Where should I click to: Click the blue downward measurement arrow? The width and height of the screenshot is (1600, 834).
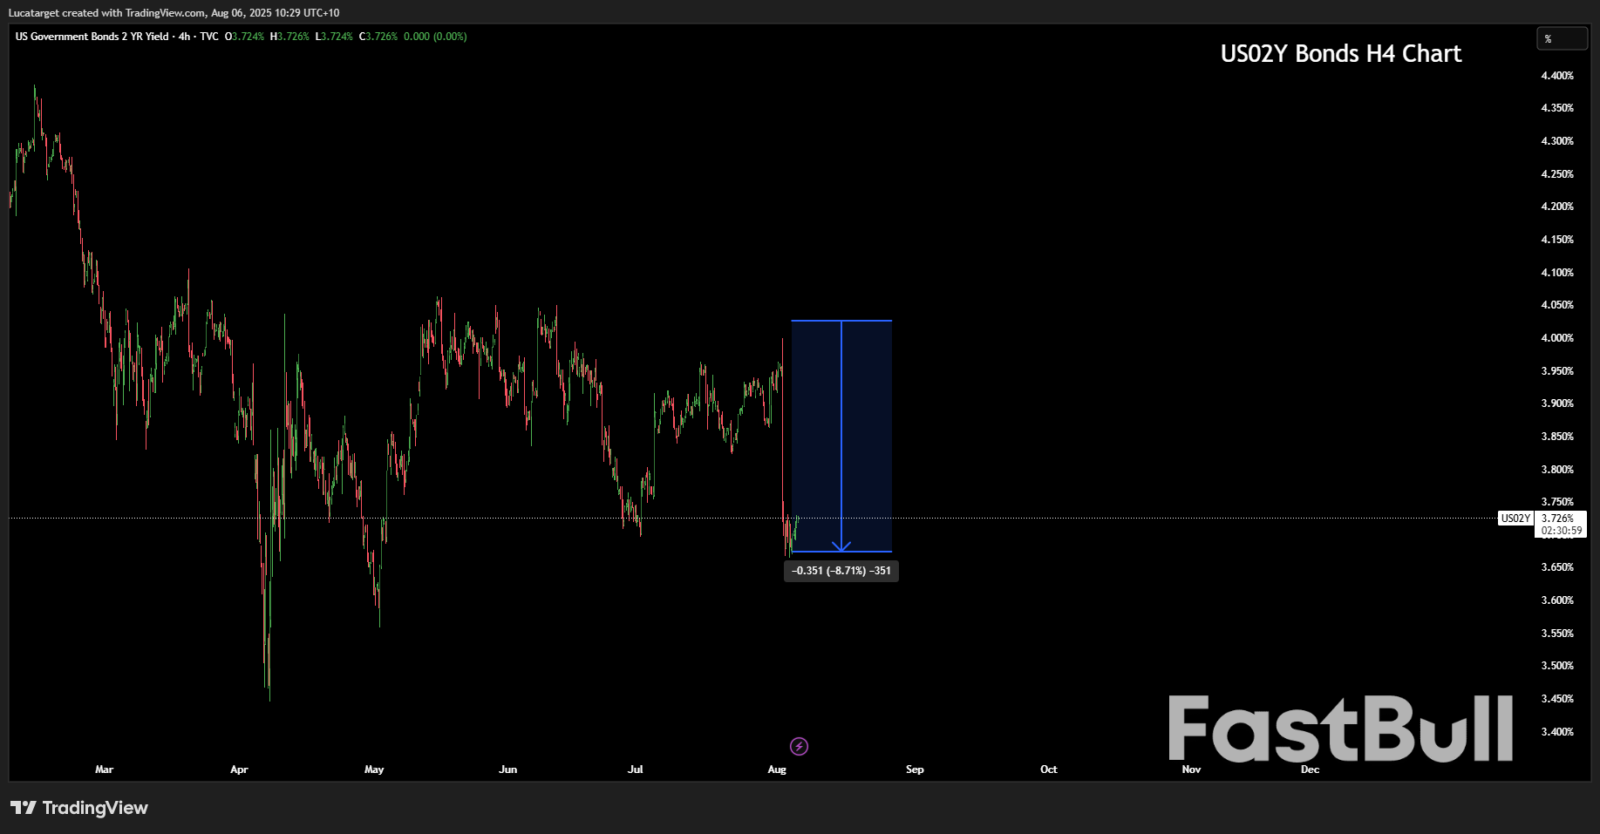[x=841, y=436]
